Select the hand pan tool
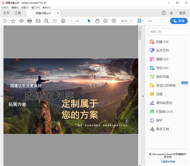190x166 pixels. (x=97, y=21)
